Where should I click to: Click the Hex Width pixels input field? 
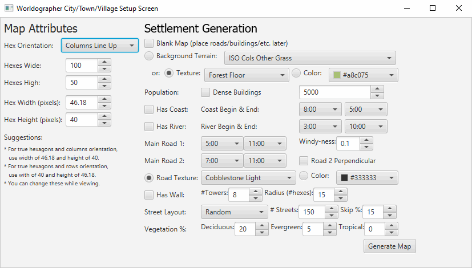82,103
